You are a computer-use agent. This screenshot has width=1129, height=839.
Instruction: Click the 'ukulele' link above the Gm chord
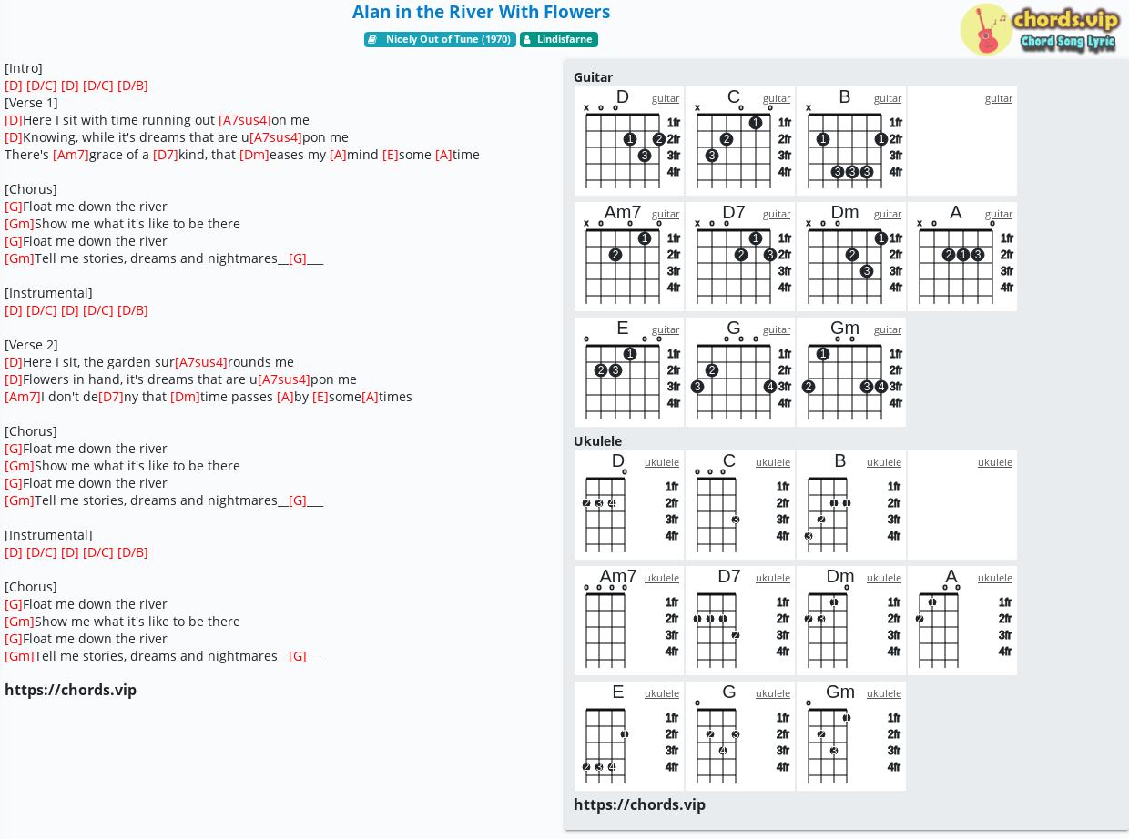884,693
